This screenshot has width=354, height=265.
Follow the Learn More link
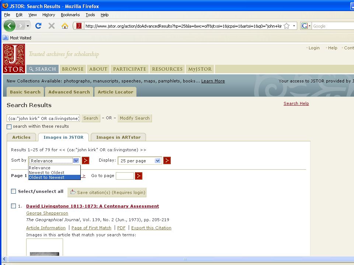[x=213, y=81]
